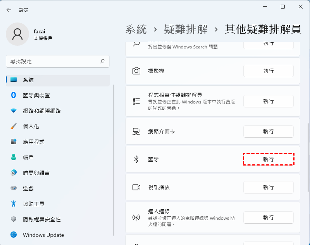Open Windows Update in sidebar

(58, 235)
